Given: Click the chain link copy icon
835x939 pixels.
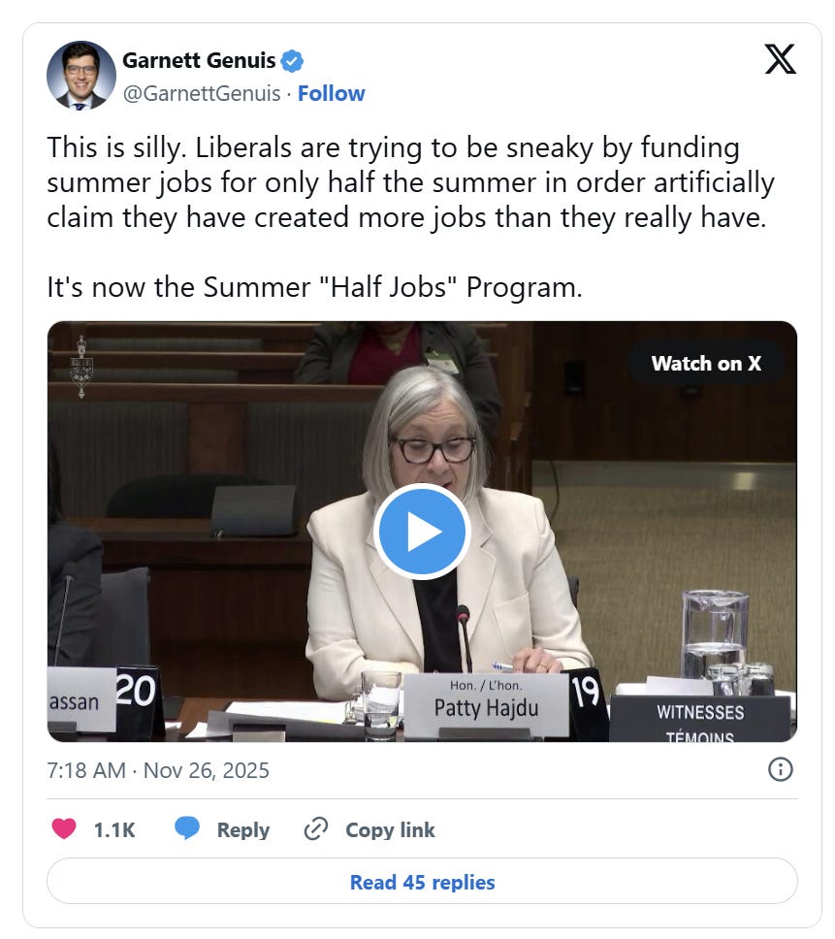Looking at the screenshot, I should 316,828.
